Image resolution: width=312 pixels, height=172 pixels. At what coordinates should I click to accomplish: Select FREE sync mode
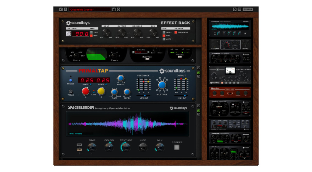(x=91, y=32)
